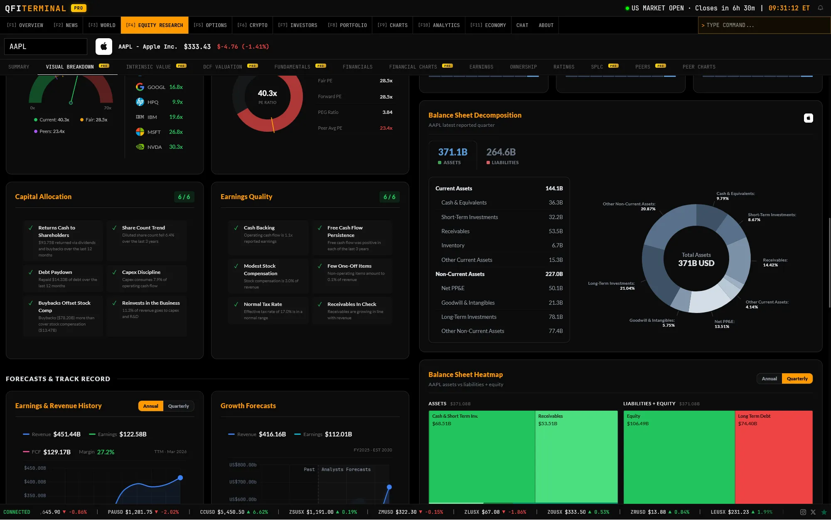The height and width of the screenshot is (520, 831).
Task: Set Balance Sheet Heatmap to Quarterly
Action: click(797, 379)
